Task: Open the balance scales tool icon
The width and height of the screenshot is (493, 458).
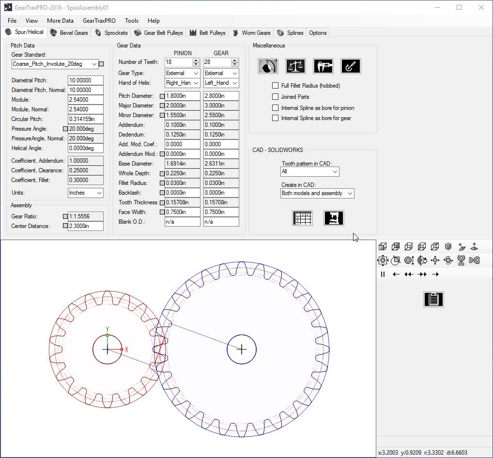Action: point(295,66)
